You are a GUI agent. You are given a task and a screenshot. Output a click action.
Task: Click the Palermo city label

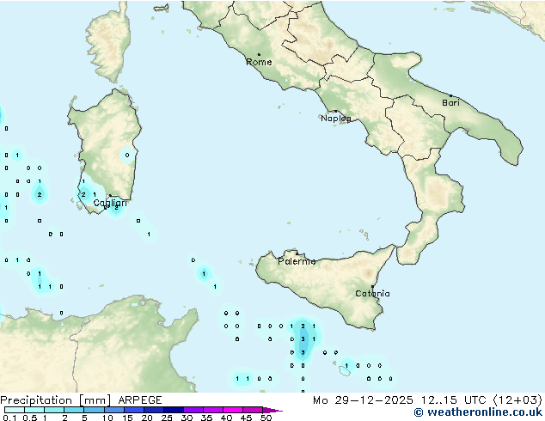pyautogui.click(x=297, y=261)
